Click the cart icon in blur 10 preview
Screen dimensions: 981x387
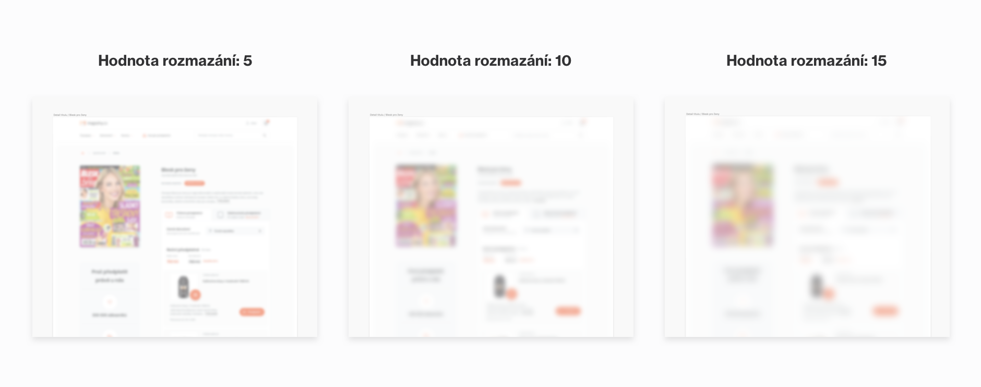[583, 122]
